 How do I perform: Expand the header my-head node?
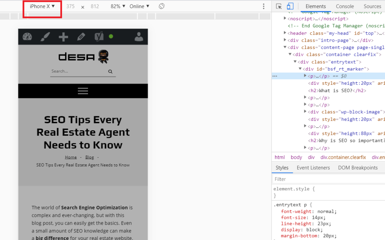tap(285, 33)
